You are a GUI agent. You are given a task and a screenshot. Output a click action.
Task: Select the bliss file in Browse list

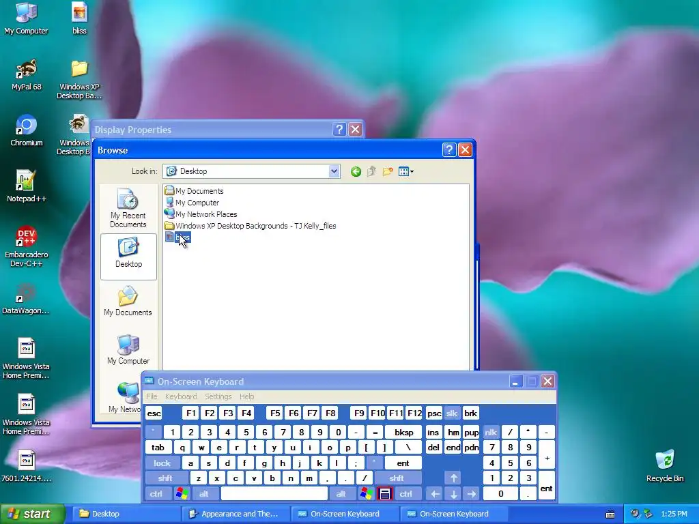(178, 237)
